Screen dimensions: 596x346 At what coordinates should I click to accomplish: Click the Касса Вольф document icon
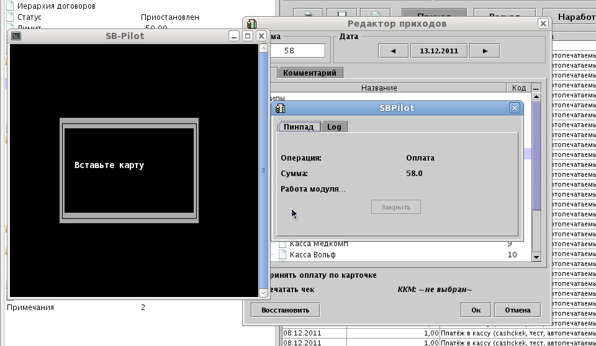[x=282, y=255]
